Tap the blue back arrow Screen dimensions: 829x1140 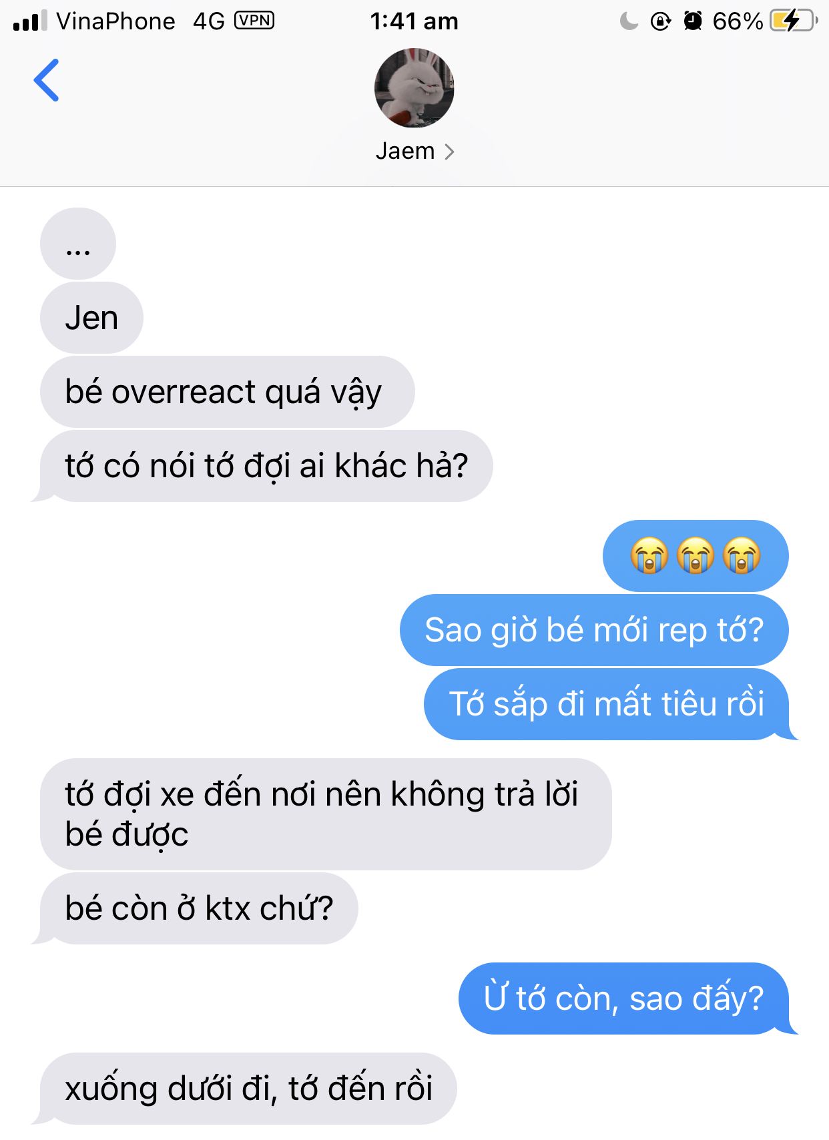(x=47, y=80)
